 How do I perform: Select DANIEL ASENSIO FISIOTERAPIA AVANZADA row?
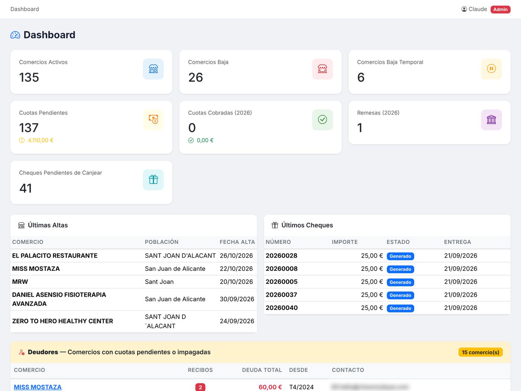(134, 299)
